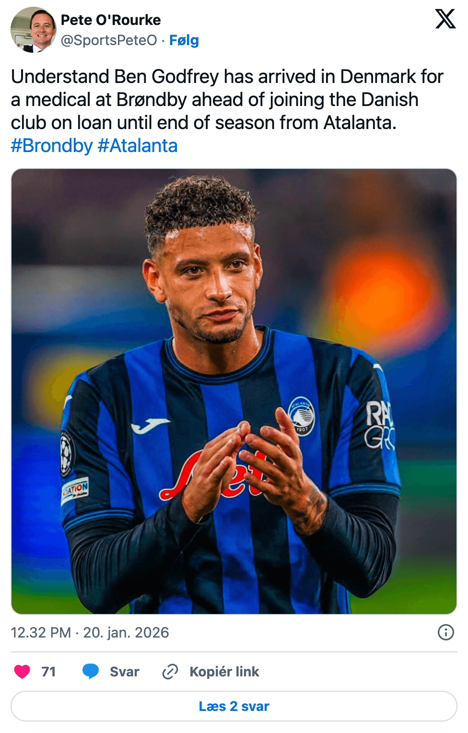The image size is (468, 733).
Task: Click the @SportsPeteO handle
Action: tap(109, 40)
